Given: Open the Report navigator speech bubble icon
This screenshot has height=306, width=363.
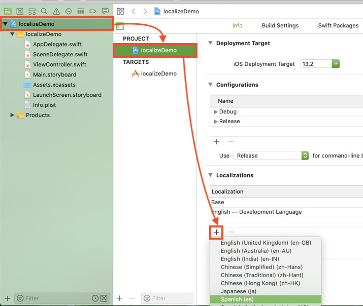Looking at the screenshot, I should 105,11.
